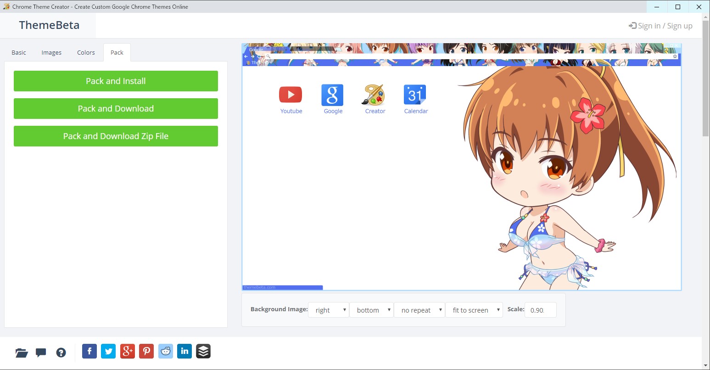710x370 pixels.
Task: Share on Facebook
Action: pyautogui.click(x=89, y=351)
